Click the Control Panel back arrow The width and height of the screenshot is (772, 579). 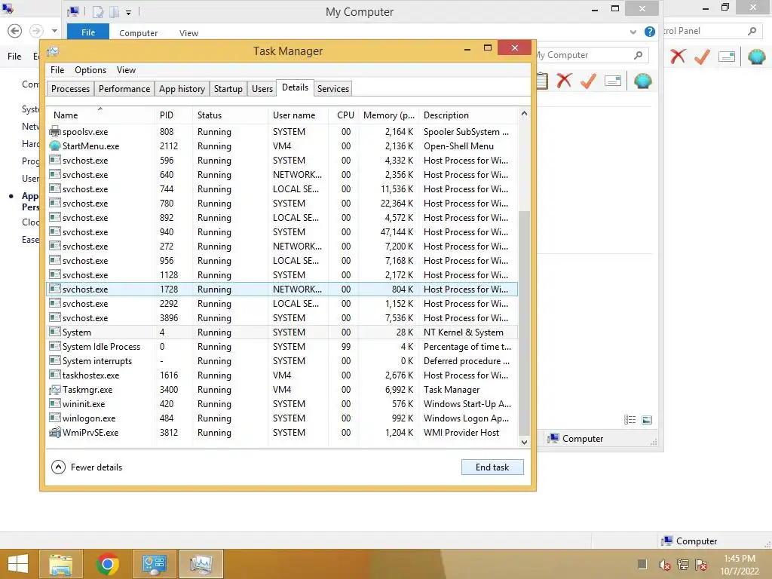coord(15,31)
